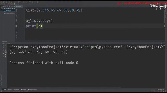The height and width of the screenshot is (93, 167).
Task: Open the Refactor menu
Action: [x=20, y=2]
